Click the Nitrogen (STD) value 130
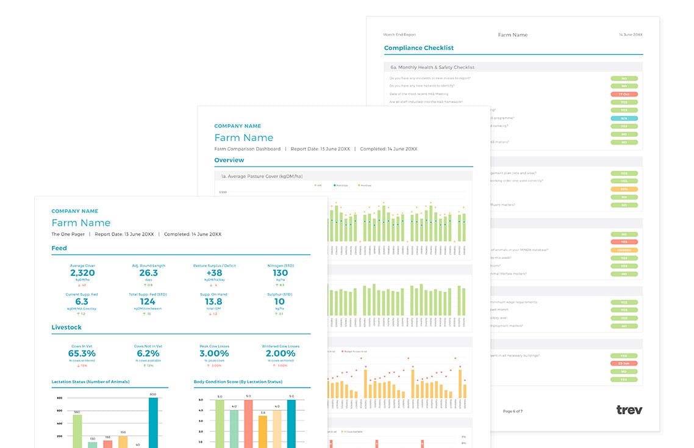Screen dimensions: 694x448 pos(280,273)
